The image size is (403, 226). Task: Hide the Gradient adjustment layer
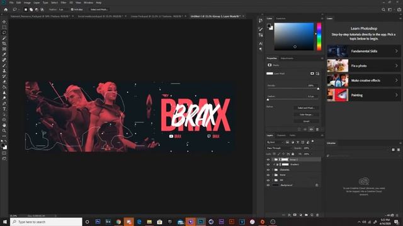268,164
